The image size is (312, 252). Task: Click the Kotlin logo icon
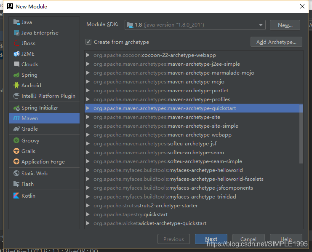click(16, 196)
